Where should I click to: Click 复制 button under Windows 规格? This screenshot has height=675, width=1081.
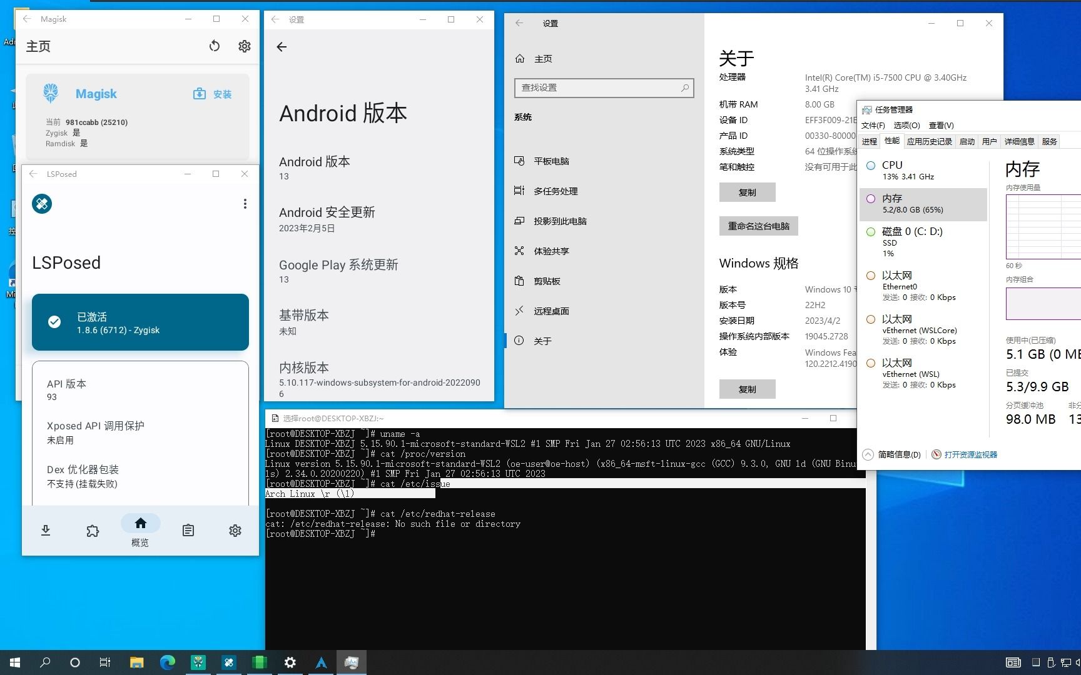click(748, 389)
